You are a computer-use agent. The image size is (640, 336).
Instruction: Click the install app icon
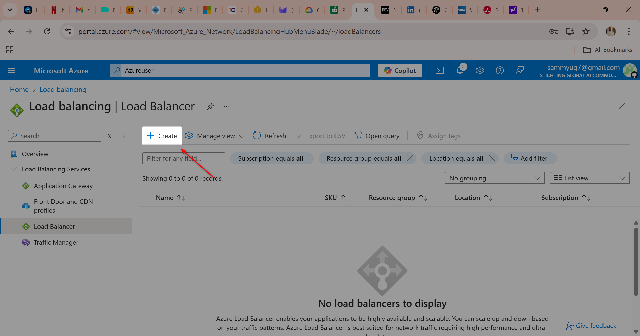pos(570,31)
